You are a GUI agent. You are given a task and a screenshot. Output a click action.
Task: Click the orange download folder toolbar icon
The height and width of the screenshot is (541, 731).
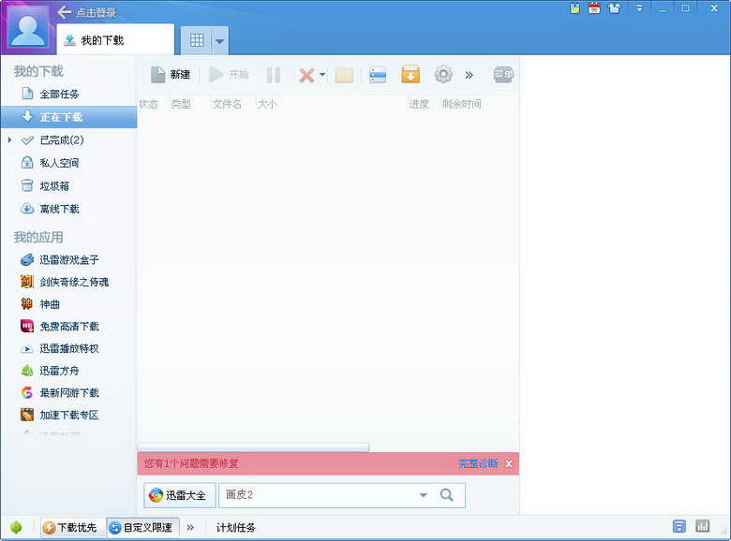click(x=410, y=75)
